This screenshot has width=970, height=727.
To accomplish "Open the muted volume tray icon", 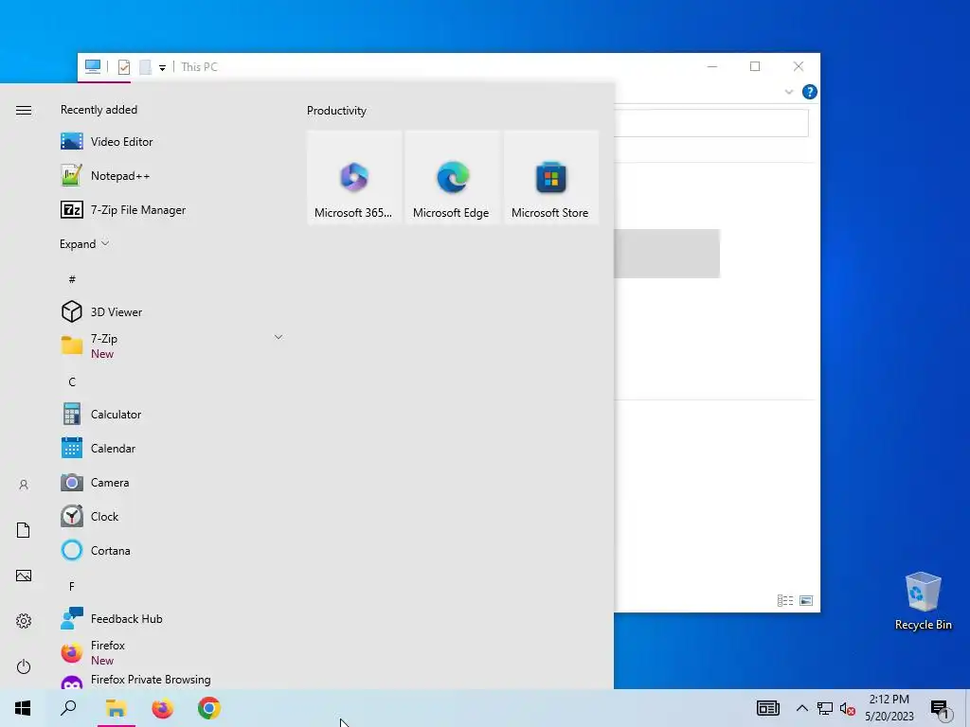I will [x=848, y=708].
